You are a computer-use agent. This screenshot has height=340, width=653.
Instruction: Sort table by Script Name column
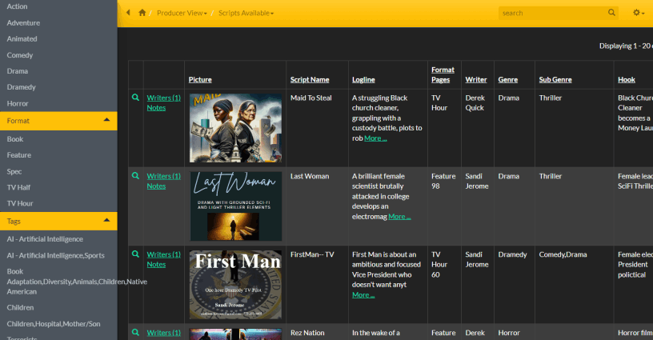pyautogui.click(x=310, y=79)
